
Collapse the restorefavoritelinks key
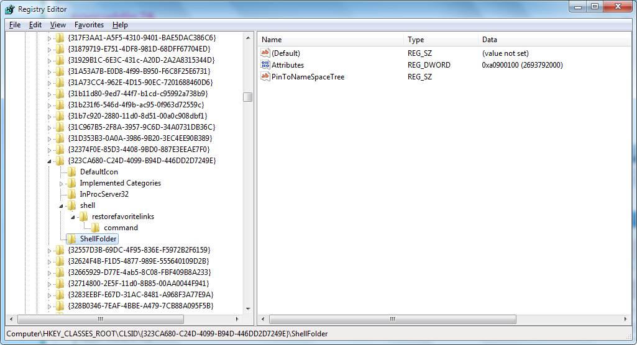(x=73, y=217)
